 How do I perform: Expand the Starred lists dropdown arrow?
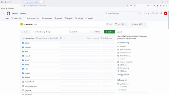coord(146,24)
